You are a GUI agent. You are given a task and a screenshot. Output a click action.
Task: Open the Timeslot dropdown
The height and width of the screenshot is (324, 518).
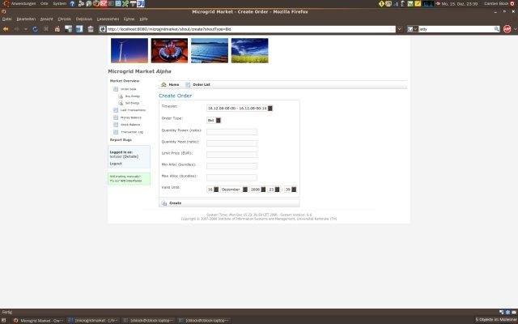point(270,107)
